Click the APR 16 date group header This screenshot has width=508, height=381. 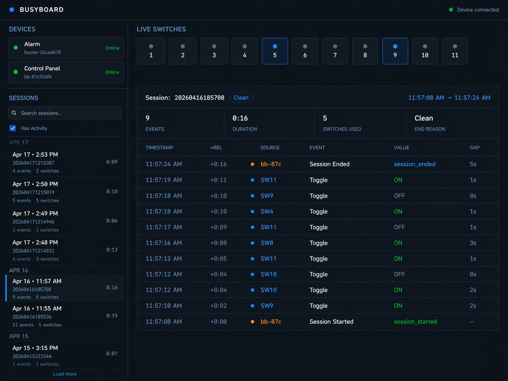19,270
